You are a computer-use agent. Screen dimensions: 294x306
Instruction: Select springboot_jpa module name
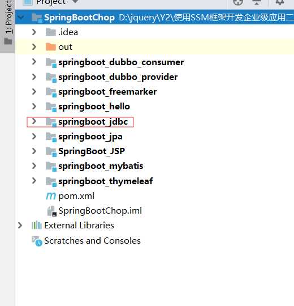90,137
